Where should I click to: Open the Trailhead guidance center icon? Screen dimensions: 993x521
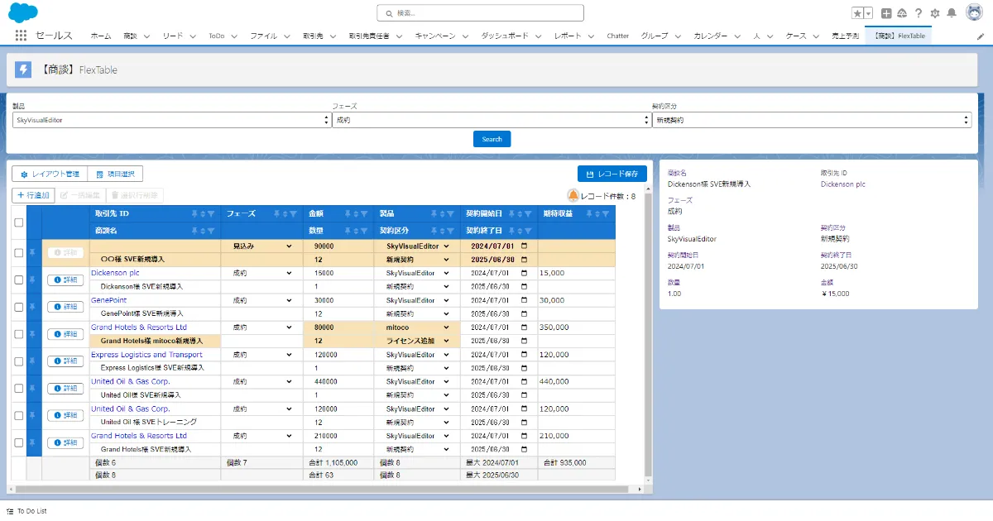point(902,13)
